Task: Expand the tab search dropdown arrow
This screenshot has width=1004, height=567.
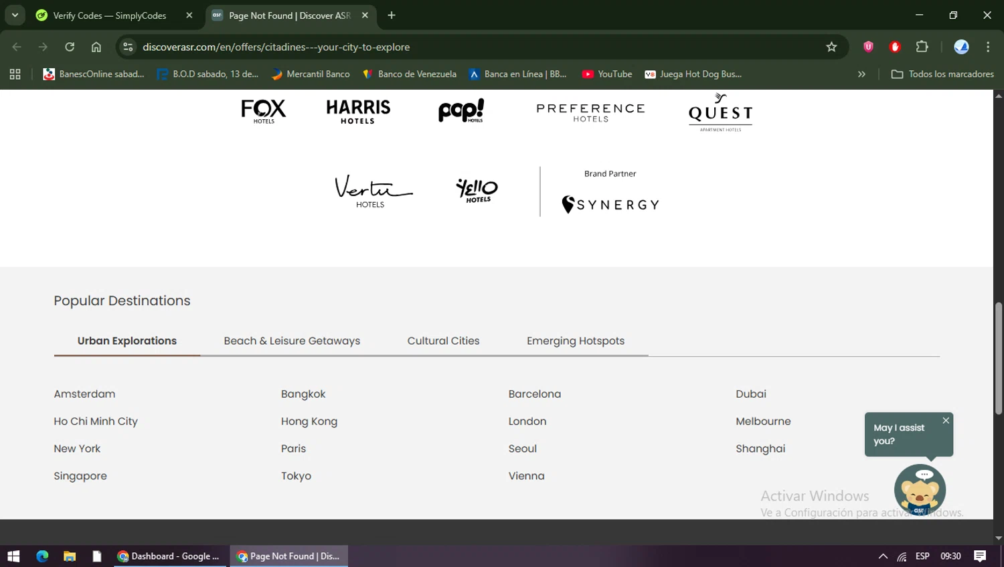Action: click(15, 15)
